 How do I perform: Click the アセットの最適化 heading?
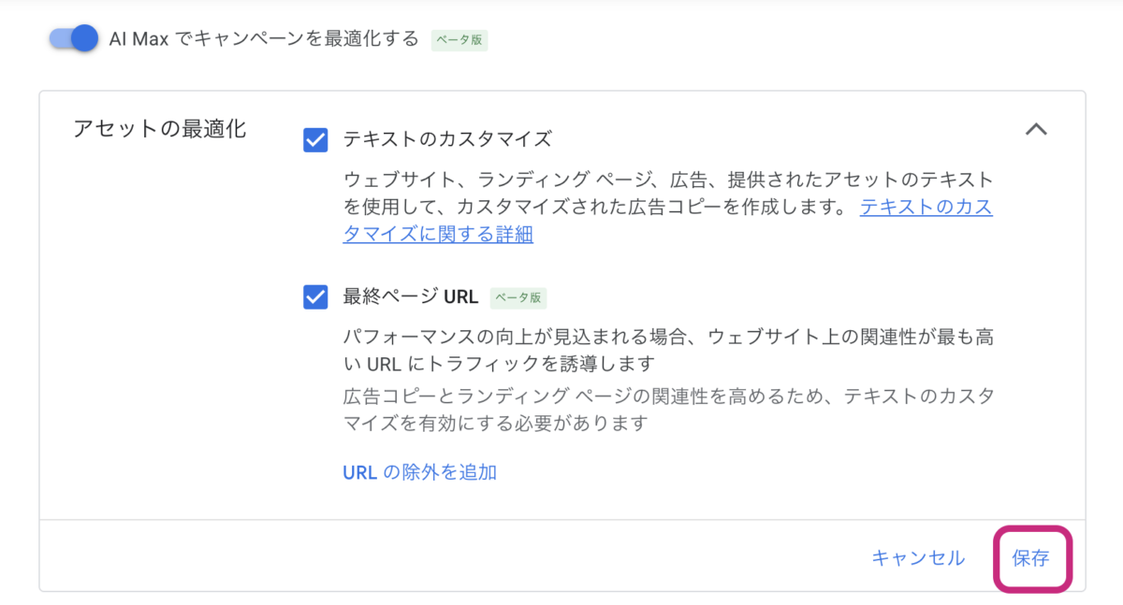(160, 129)
